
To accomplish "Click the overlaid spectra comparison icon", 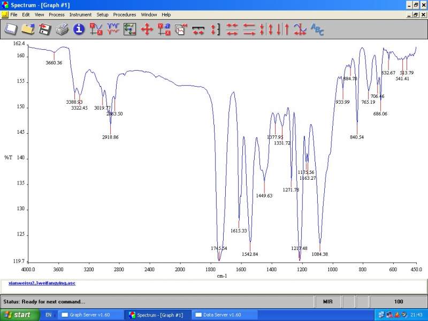I will 113,29.
